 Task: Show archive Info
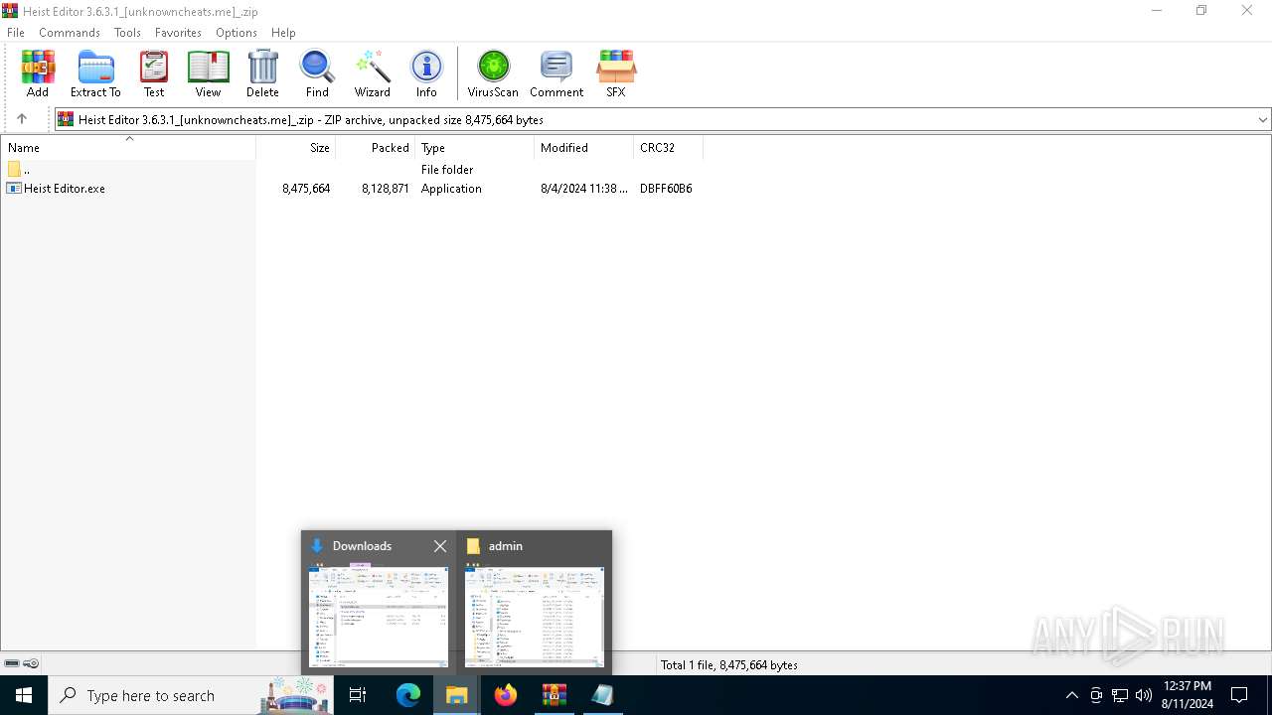point(426,73)
